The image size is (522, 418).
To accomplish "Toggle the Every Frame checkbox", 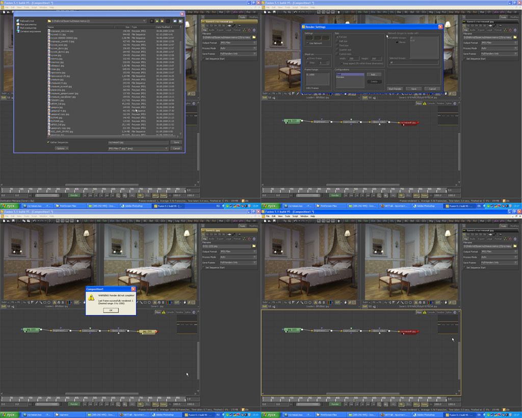I will click(x=307, y=59).
